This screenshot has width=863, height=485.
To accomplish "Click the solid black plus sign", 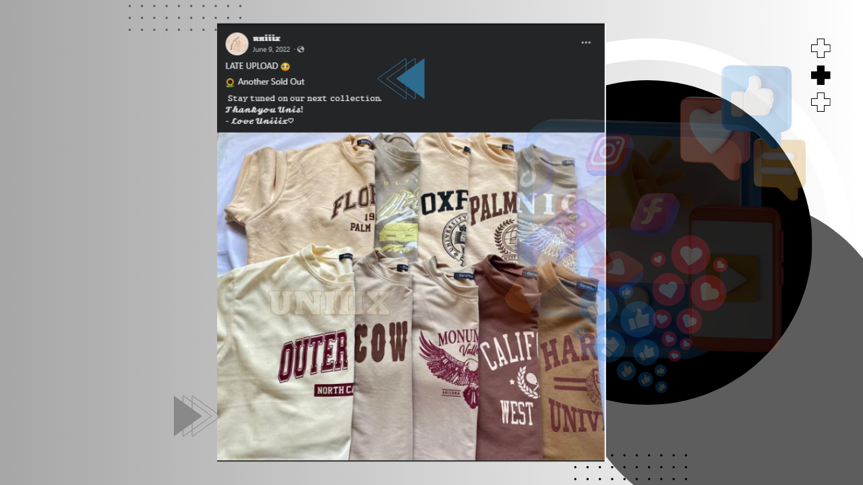I will click(821, 75).
